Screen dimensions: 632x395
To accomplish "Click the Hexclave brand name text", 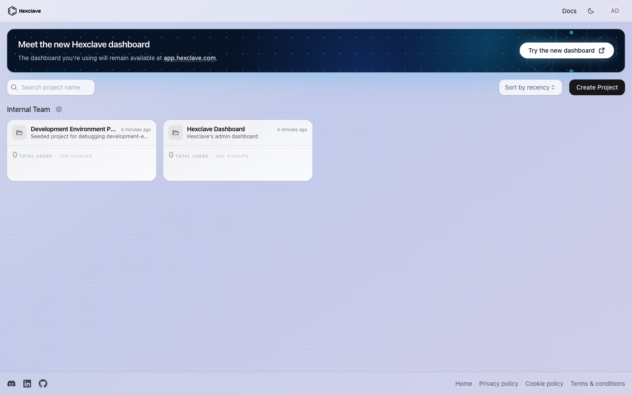I will (30, 11).
